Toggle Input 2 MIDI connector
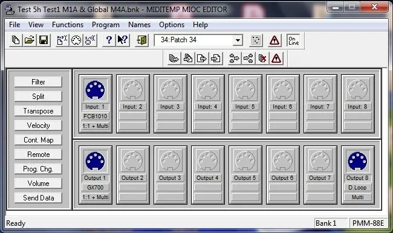Image resolution: width=393 pixels, height=233 pixels. [x=132, y=90]
